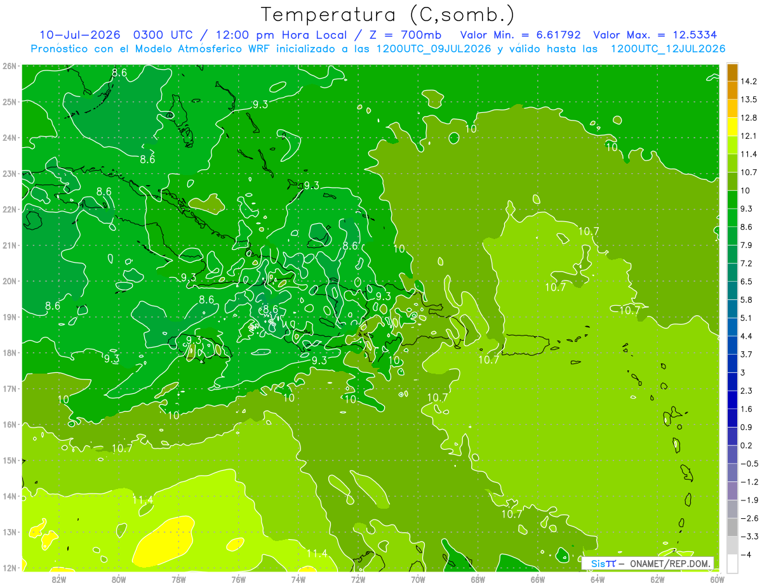Select the "Valor Max. = 12.5334" text
This screenshot has height=588, width=762.
pos(656,35)
